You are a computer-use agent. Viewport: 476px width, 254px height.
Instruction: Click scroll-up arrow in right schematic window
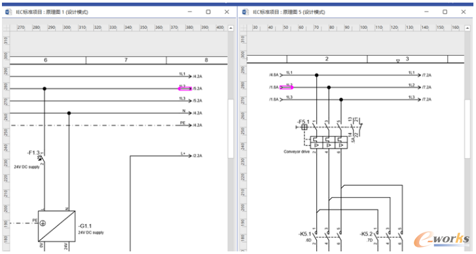click(x=467, y=28)
